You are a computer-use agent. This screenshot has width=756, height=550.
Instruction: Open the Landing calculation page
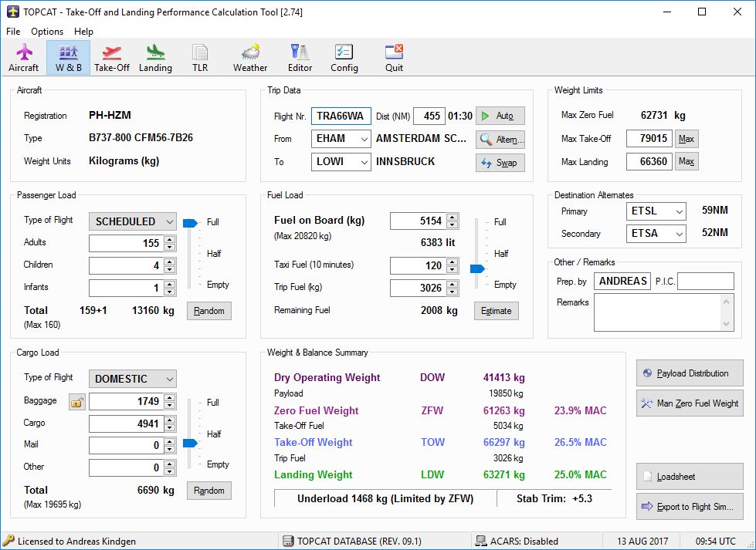tap(155, 58)
